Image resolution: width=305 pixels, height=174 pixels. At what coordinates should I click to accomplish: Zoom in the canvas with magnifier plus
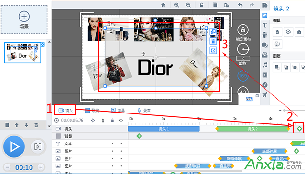[x=176, y=5]
